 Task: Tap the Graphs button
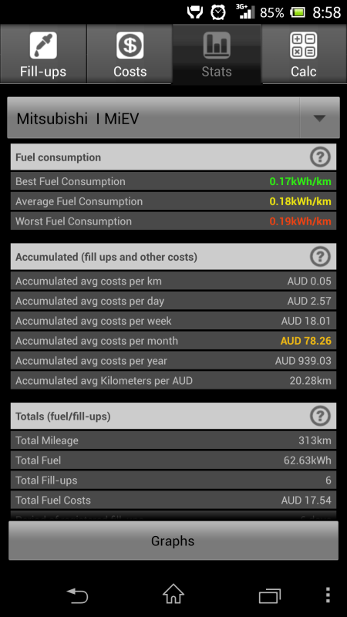pos(173,541)
